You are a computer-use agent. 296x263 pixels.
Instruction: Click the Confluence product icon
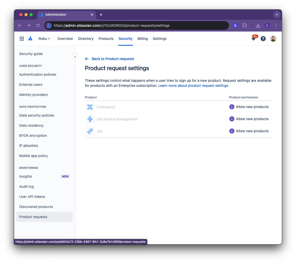pos(90,107)
